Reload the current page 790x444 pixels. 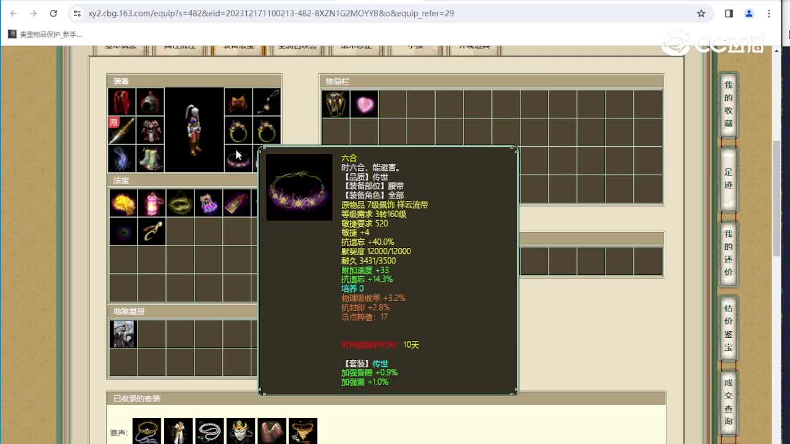(x=53, y=13)
